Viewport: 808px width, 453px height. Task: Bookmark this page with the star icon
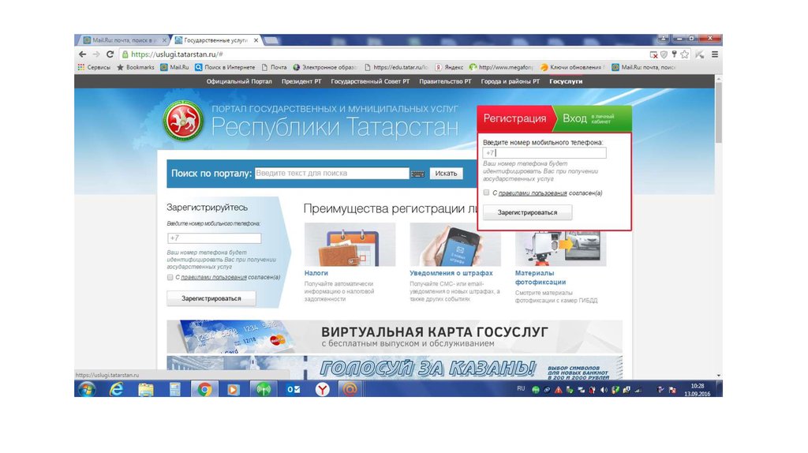click(684, 54)
